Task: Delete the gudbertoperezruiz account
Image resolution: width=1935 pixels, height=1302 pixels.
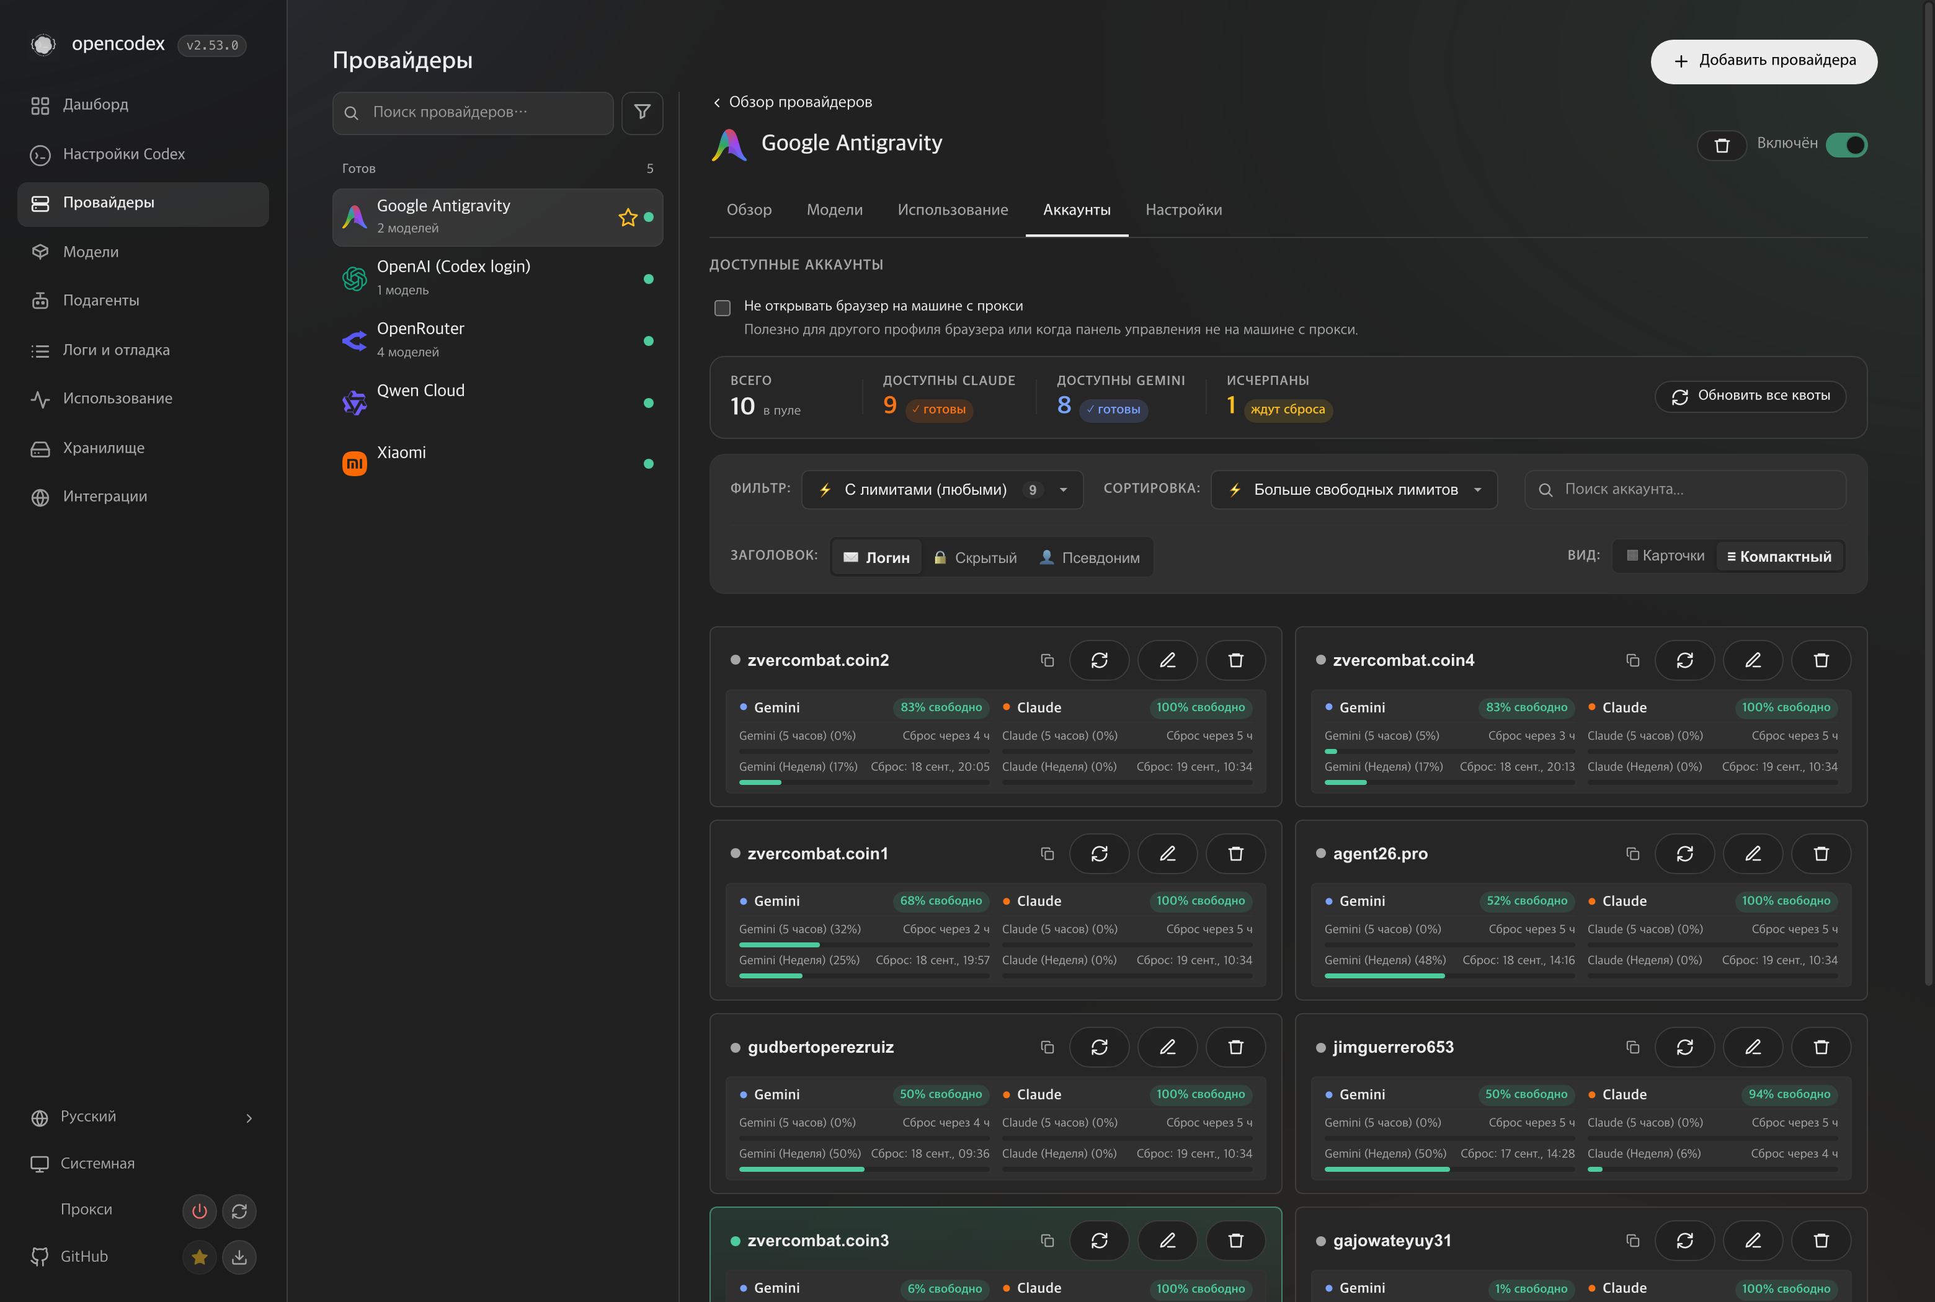Action: (1236, 1047)
